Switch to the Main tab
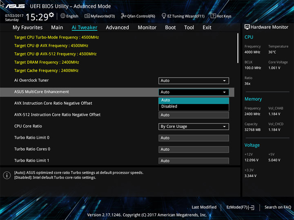This screenshot has height=220, width=294. (x=57, y=28)
